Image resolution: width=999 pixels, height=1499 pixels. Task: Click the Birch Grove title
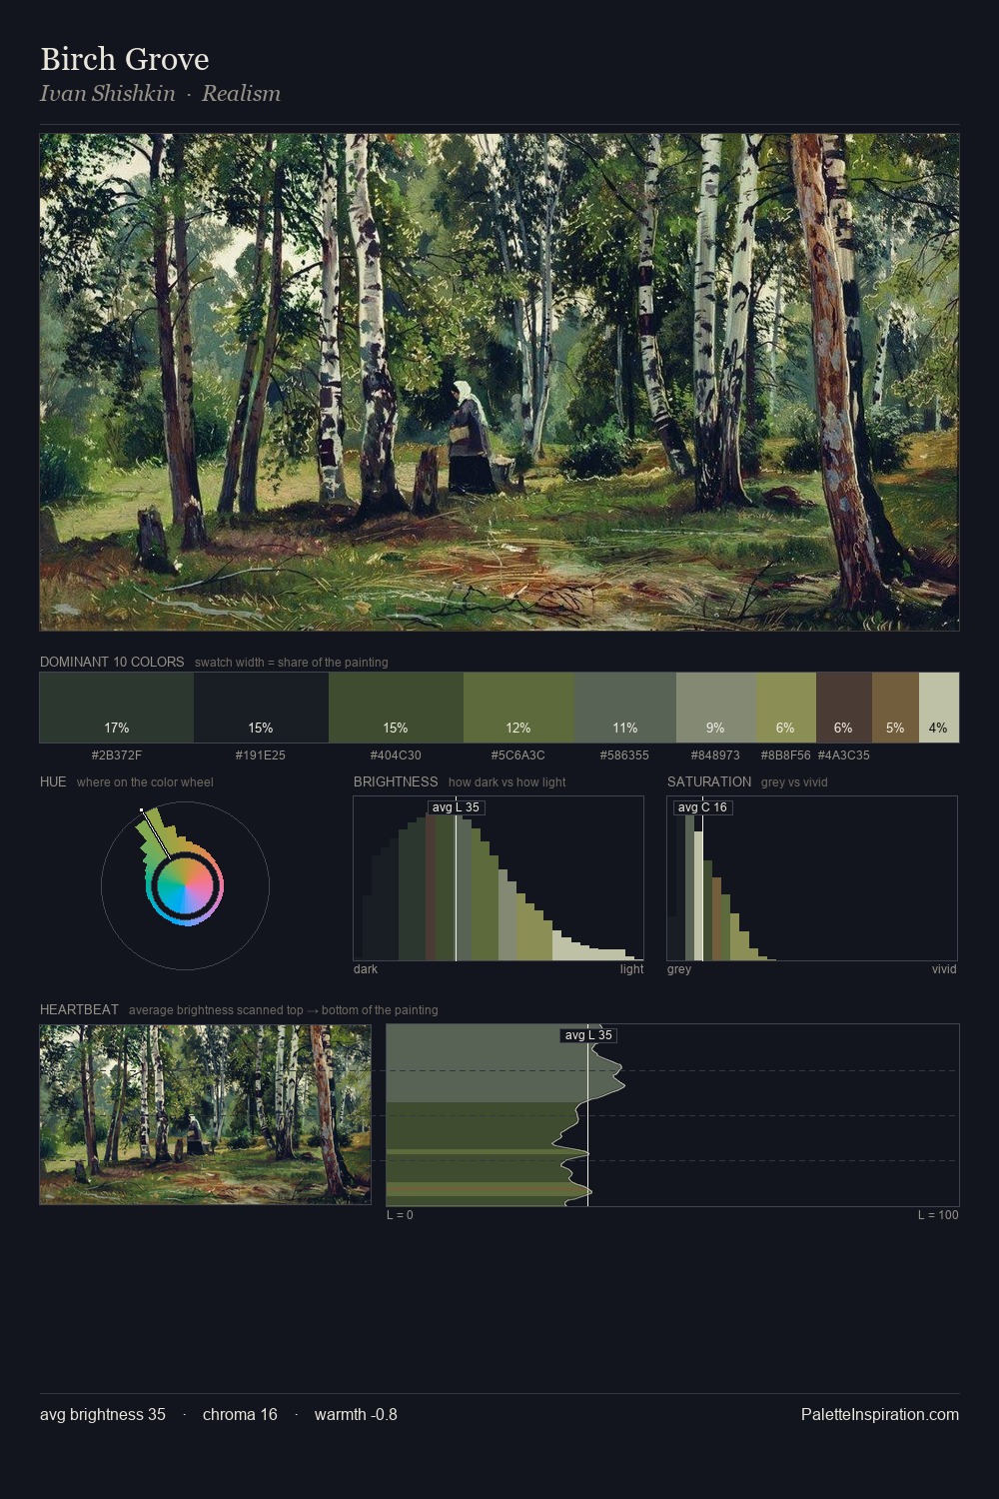coord(124,59)
